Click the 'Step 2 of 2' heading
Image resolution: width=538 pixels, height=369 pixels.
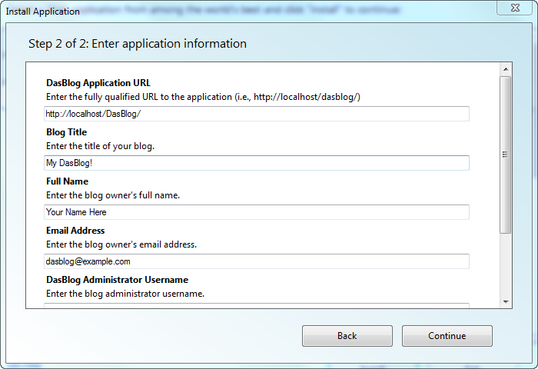click(x=138, y=44)
